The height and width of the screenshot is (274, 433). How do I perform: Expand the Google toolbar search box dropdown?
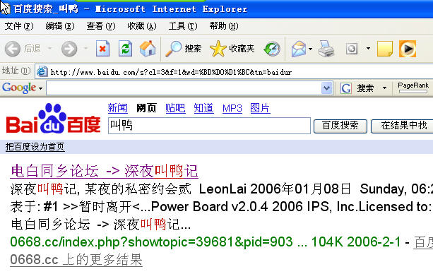326,88
